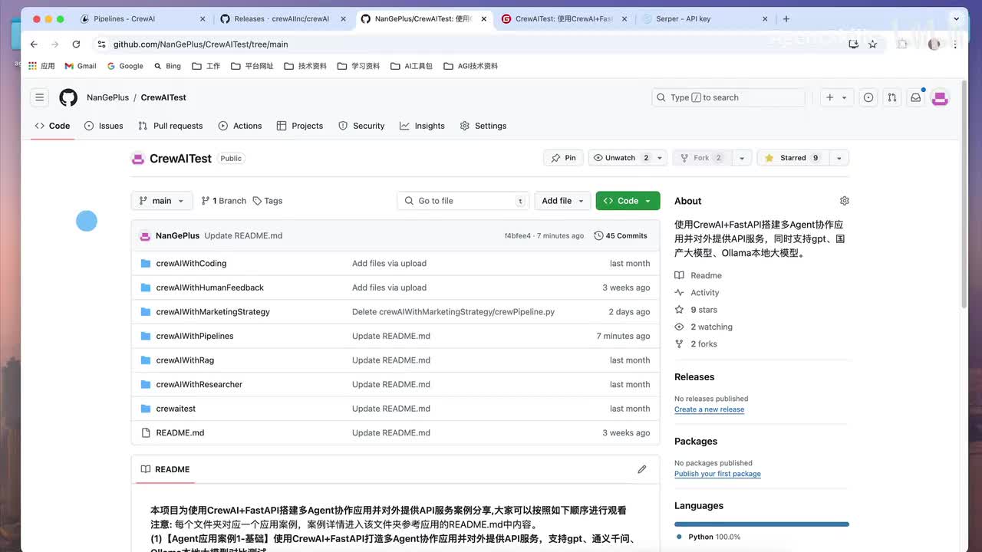Open the Unwatch notifications dropdown

pos(627,158)
